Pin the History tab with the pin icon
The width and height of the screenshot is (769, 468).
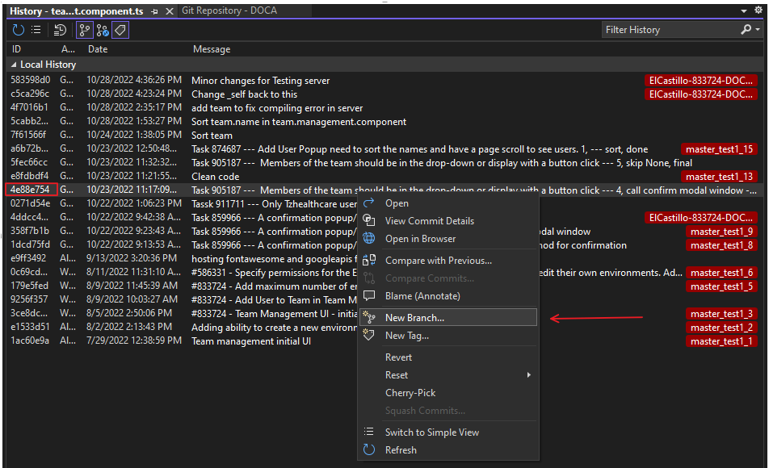point(154,11)
